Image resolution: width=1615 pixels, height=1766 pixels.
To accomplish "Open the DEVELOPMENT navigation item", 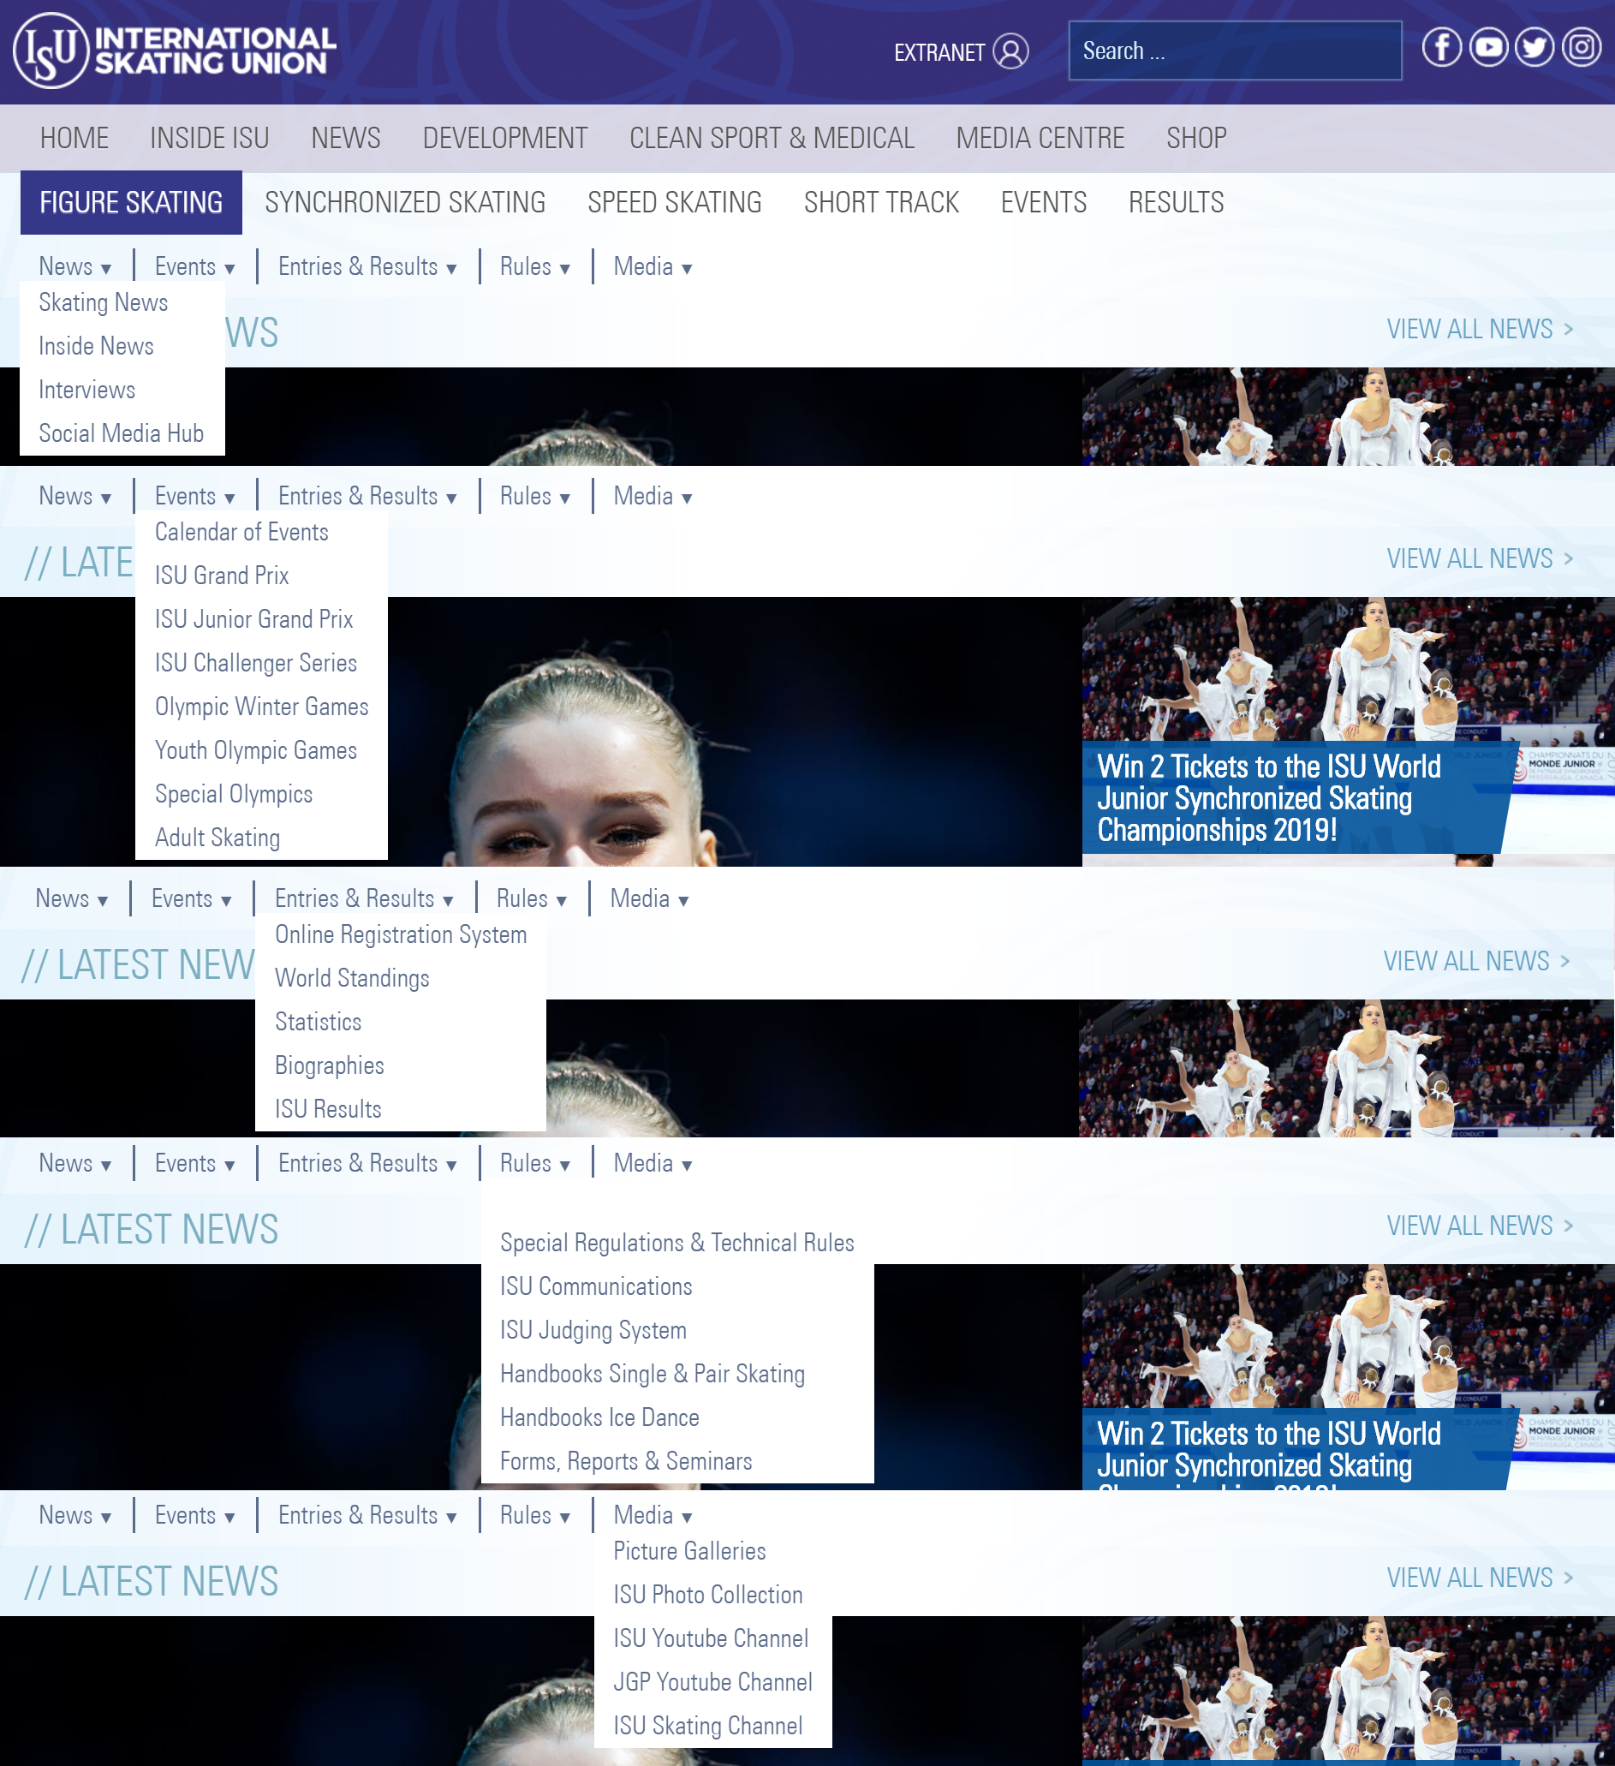I will coord(505,139).
